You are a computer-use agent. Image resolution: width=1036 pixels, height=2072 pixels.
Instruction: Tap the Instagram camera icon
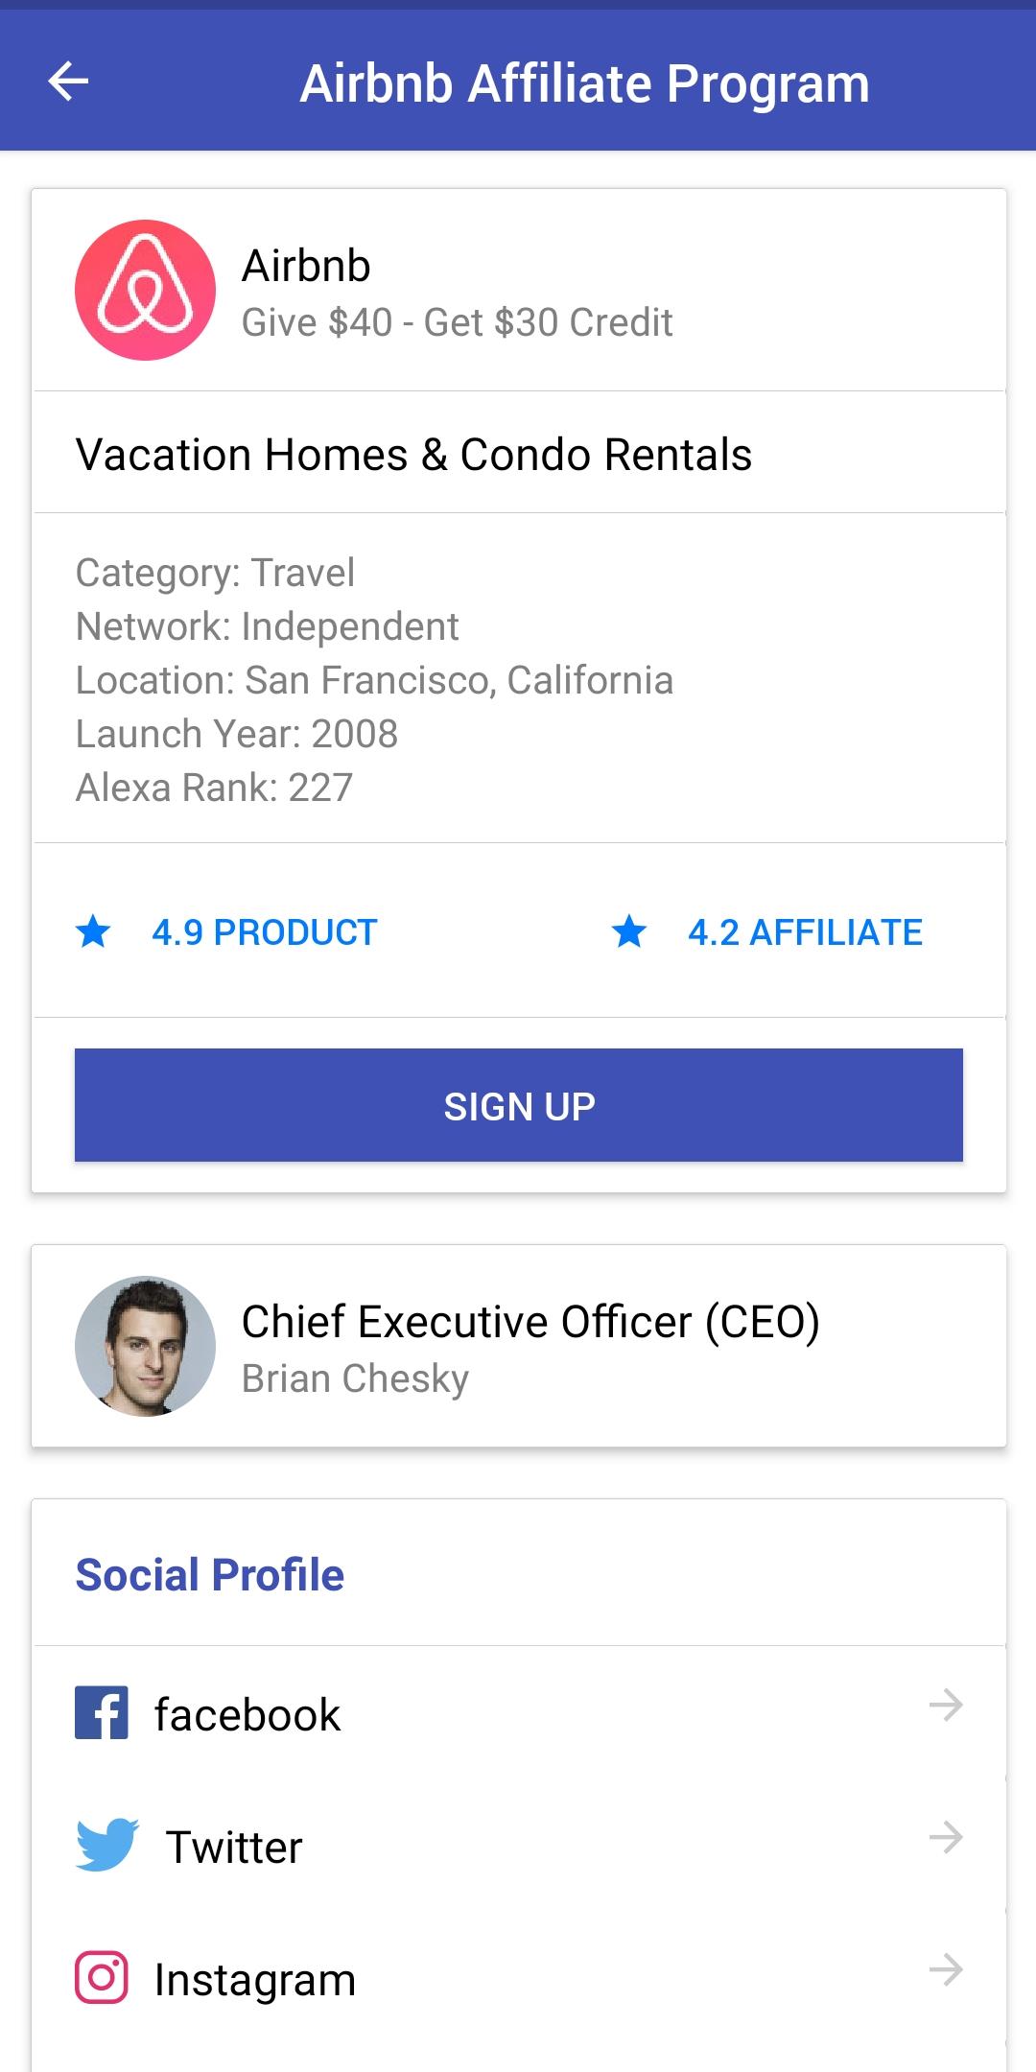(102, 1978)
